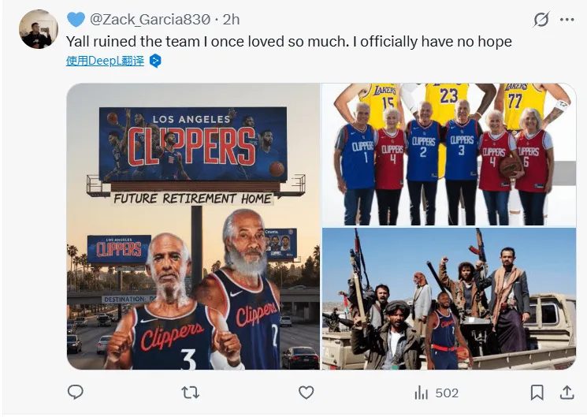The height and width of the screenshot is (417, 587).
Task: Click the Future Retirement Home sign
Action: point(192,199)
